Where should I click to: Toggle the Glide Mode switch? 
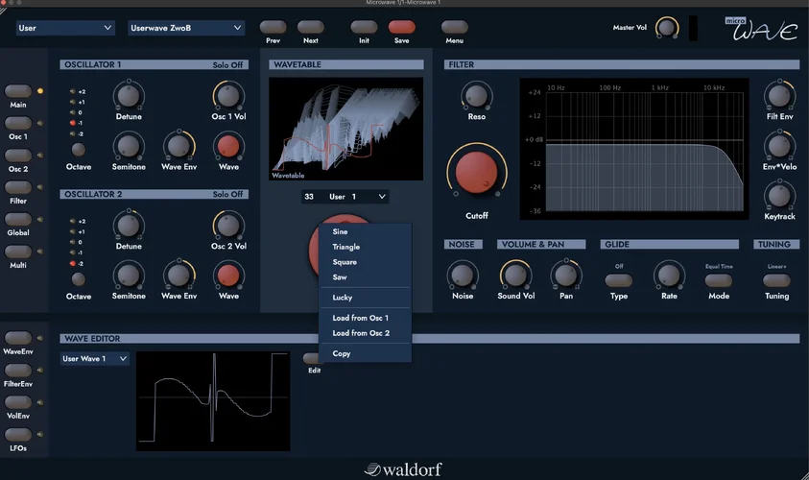[x=719, y=280]
